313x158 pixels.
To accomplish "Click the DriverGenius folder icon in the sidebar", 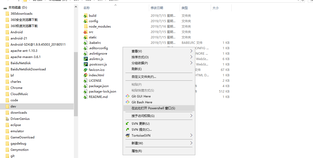I will pos(7,119).
